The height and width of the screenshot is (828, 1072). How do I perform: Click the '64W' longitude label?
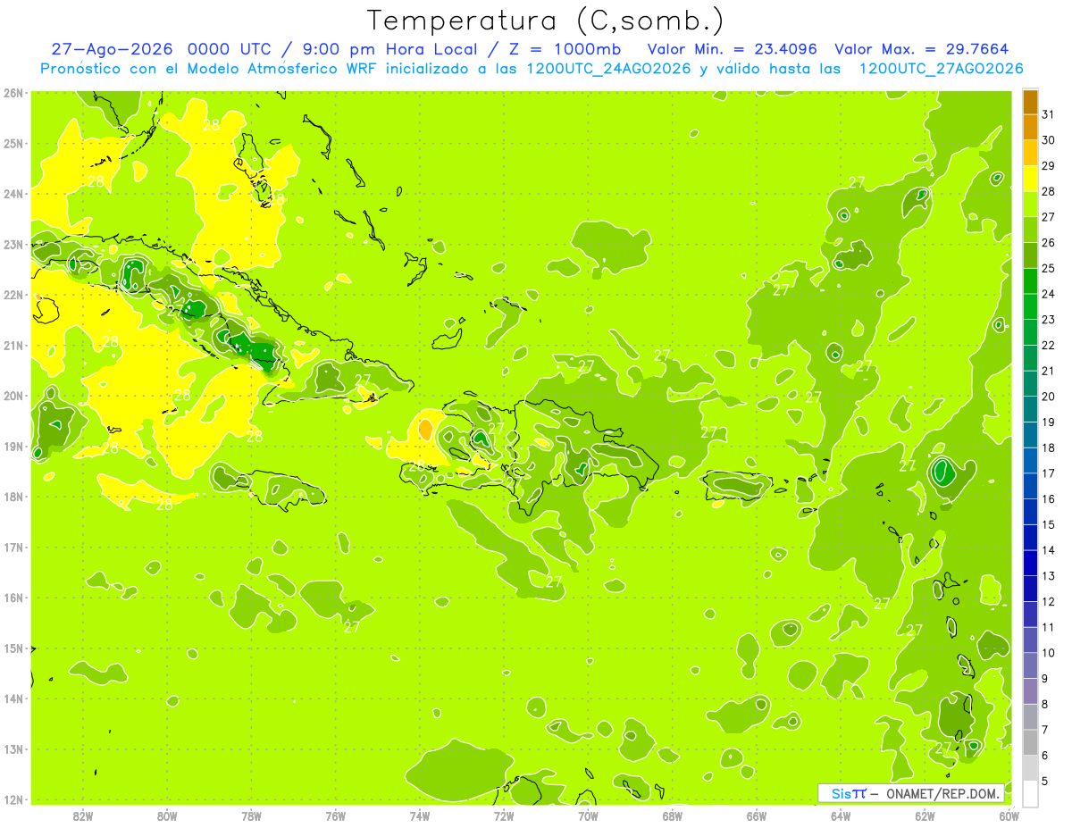[x=841, y=815]
